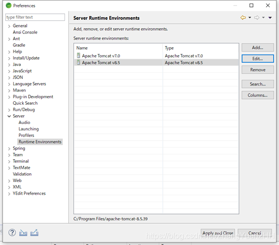279x245 pixels.
Task: Sort by the Type column header
Action: (201, 48)
